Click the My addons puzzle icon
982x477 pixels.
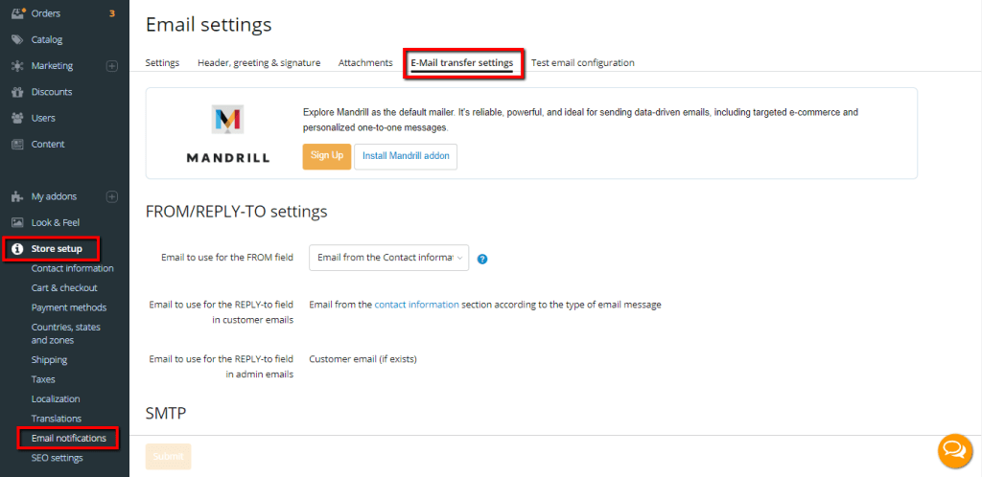pyautogui.click(x=17, y=196)
